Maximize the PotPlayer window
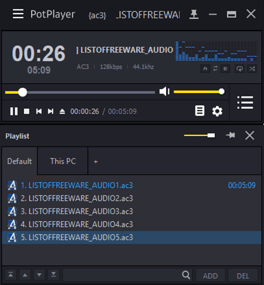Image resolution: width=264 pixels, height=285 pixels. [x=231, y=14]
